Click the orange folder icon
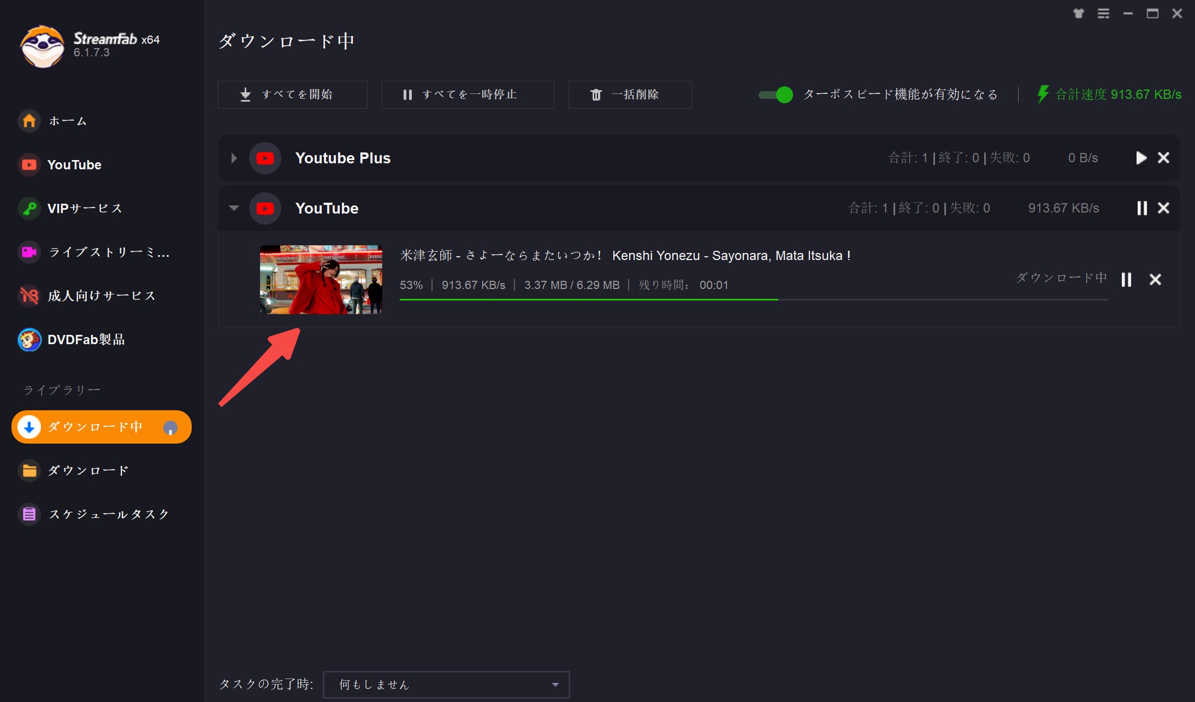The width and height of the screenshot is (1195, 702). [29, 470]
